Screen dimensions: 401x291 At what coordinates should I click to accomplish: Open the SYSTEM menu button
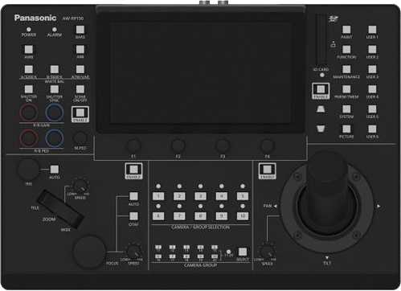(x=346, y=109)
